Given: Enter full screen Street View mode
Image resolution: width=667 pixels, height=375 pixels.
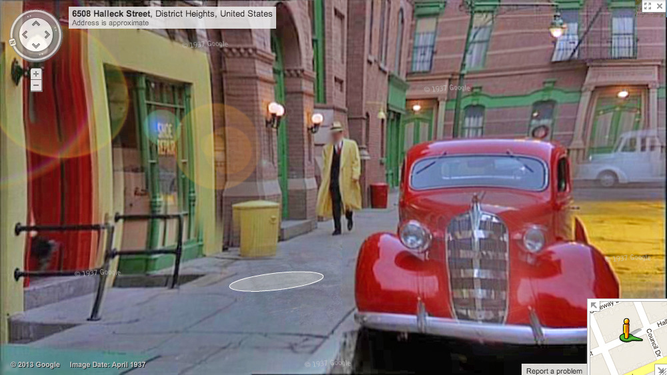Looking at the screenshot, I should pyautogui.click(x=648, y=5).
